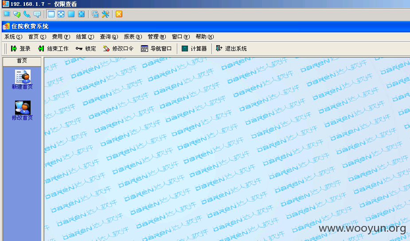Open the 修改首页 sidebar icon
The width and height of the screenshot is (410, 241).
[22, 111]
